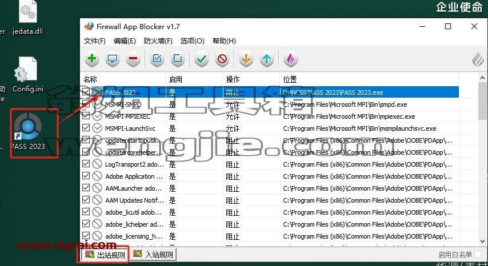Screen dimensions: 488x266
Task: Click the red minus delete toolbar icon
Action: [x=133, y=59]
